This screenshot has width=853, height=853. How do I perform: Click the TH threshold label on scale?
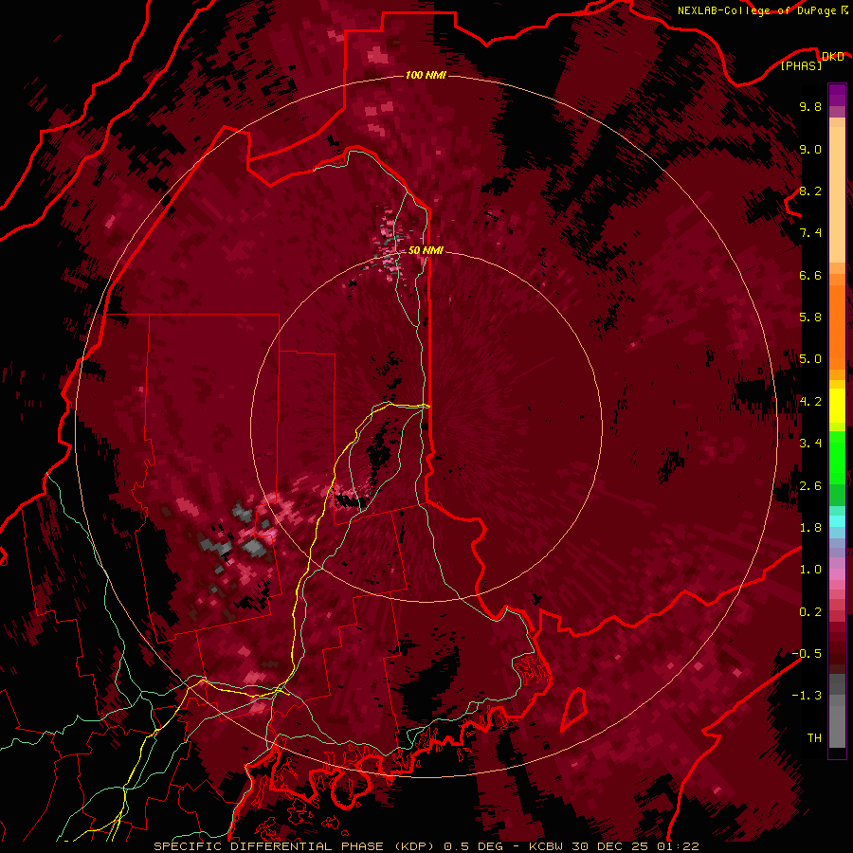(814, 738)
